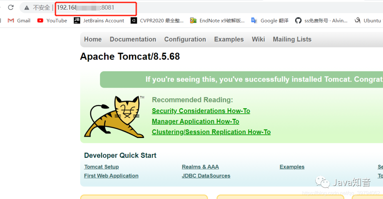
Task: Click the Tomcat cat logo image
Action: [x=114, y=117]
